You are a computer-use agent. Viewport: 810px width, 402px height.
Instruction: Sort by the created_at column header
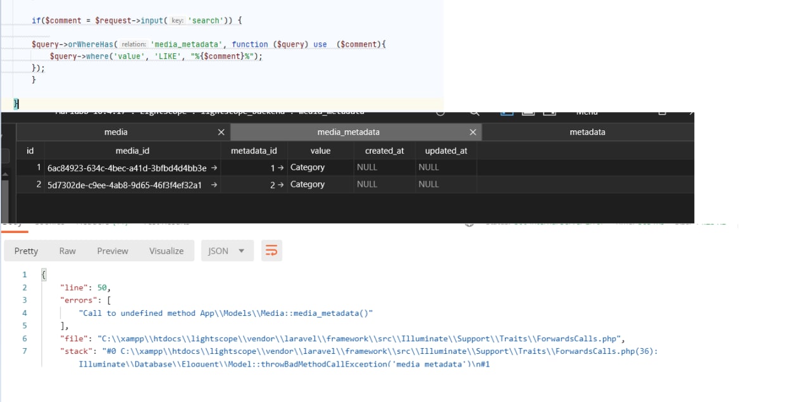point(385,151)
